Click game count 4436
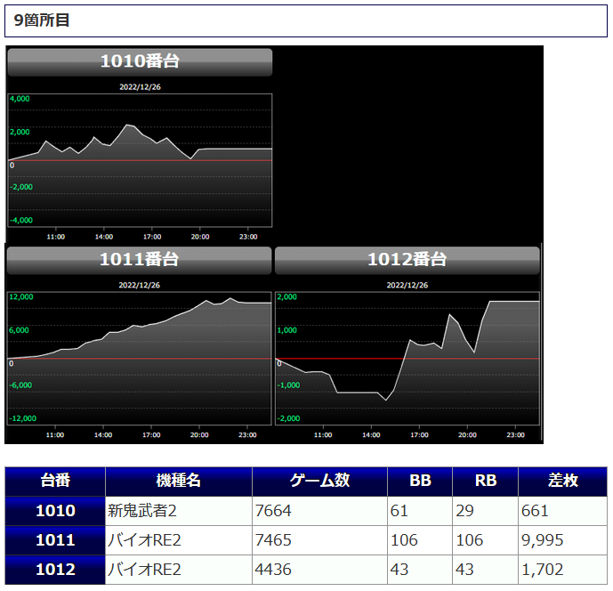The image size is (613, 591). [273, 570]
